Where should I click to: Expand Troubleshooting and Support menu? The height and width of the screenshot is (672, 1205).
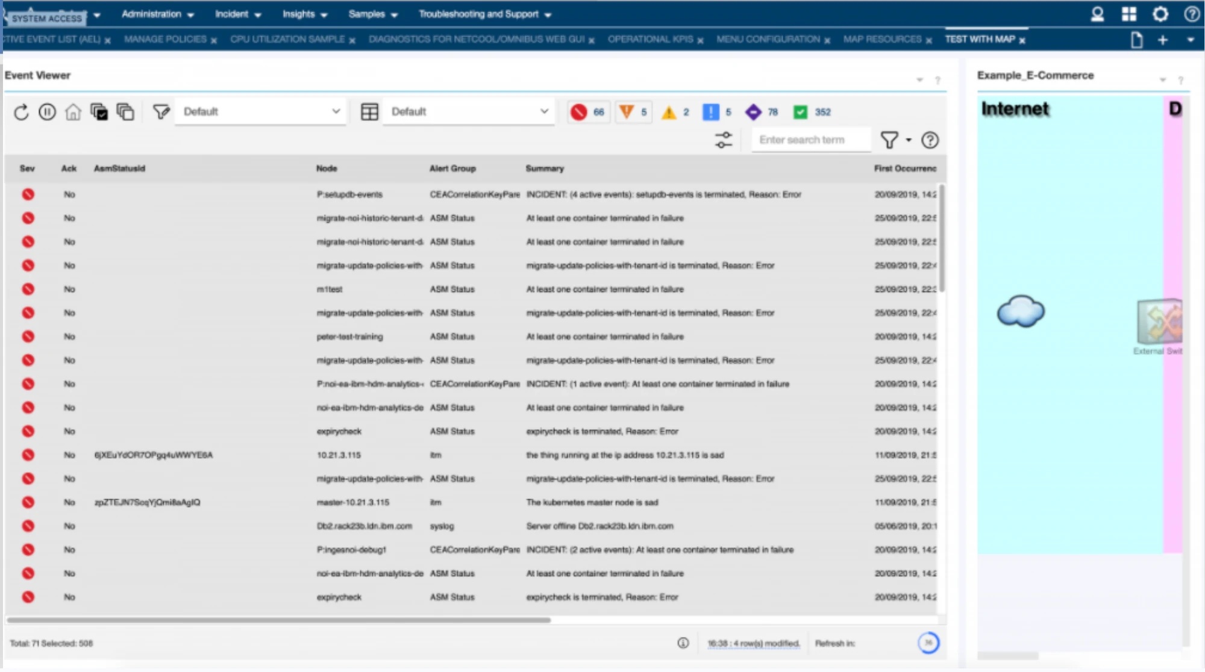tap(485, 14)
